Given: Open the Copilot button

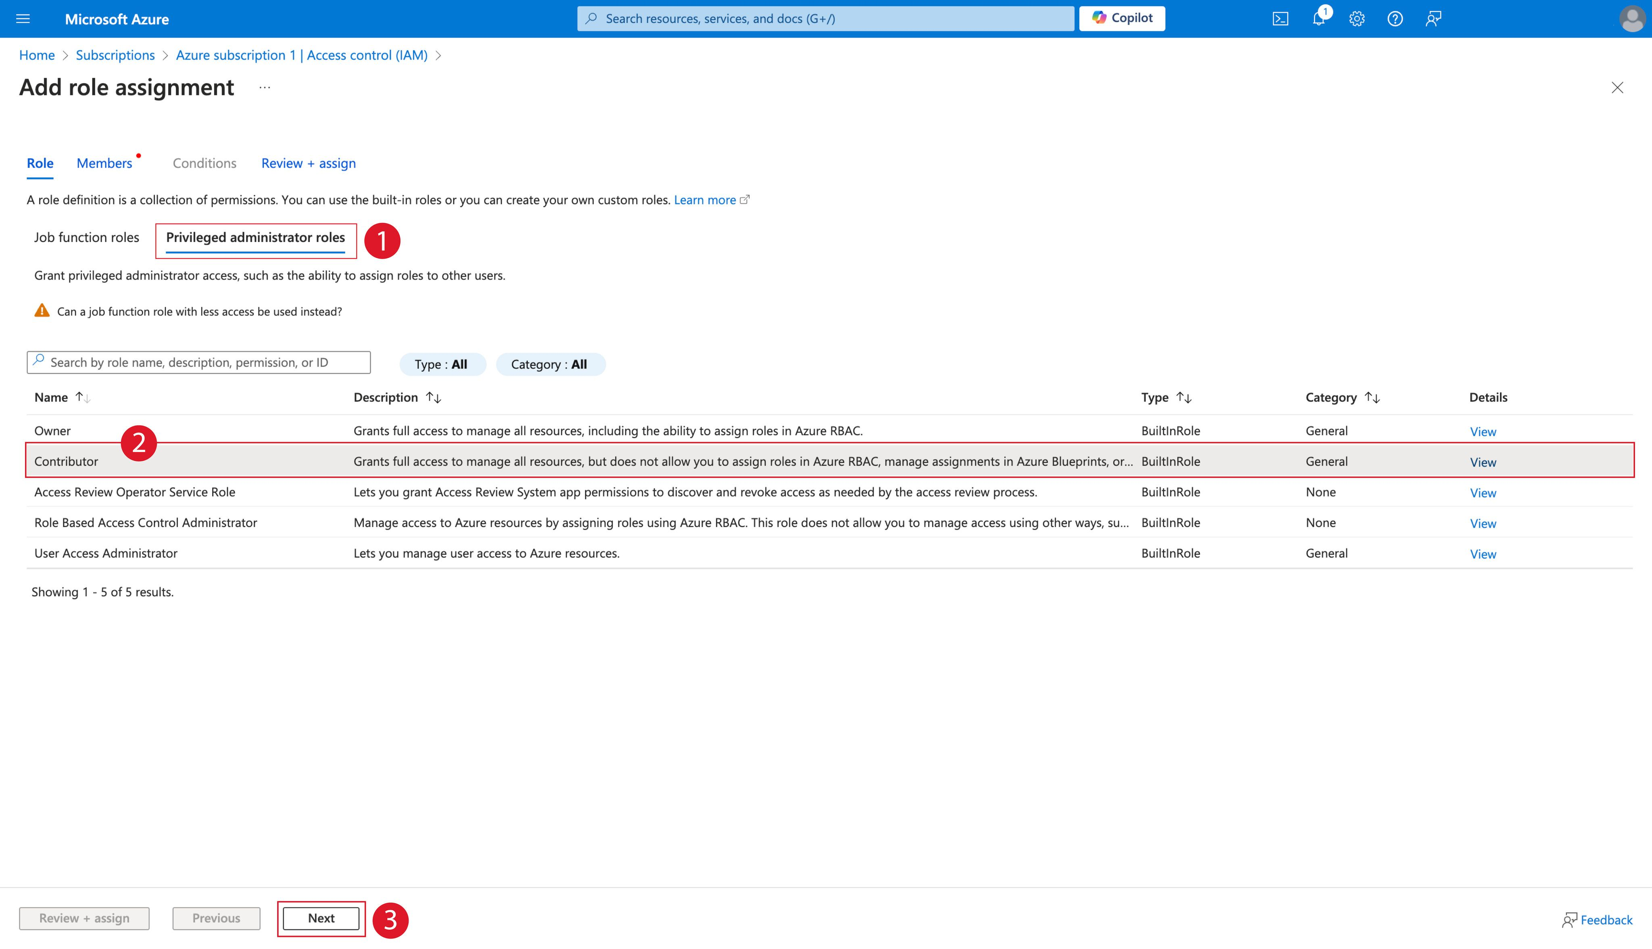Looking at the screenshot, I should (1122, 18).
